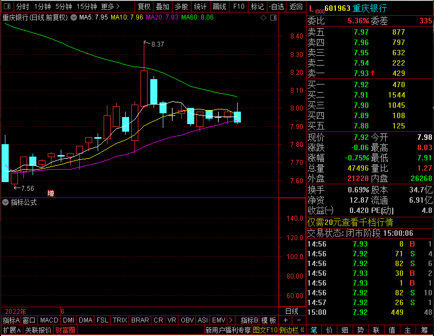Open 关联报价 related quotes

pyautogui.click(x=39, y=330)
